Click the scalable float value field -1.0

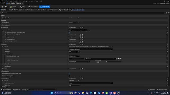[x=76, y=59]
